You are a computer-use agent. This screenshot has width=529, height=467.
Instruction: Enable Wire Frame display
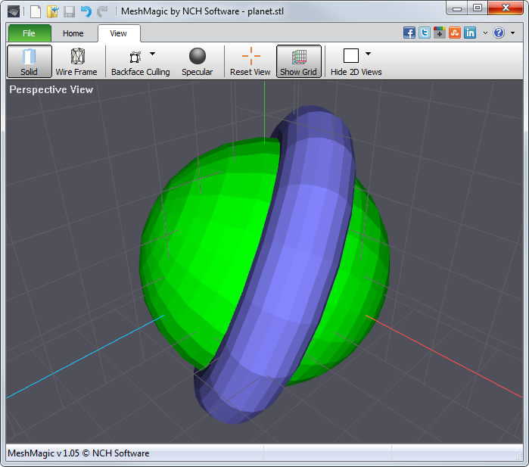[x=76, y=61]
